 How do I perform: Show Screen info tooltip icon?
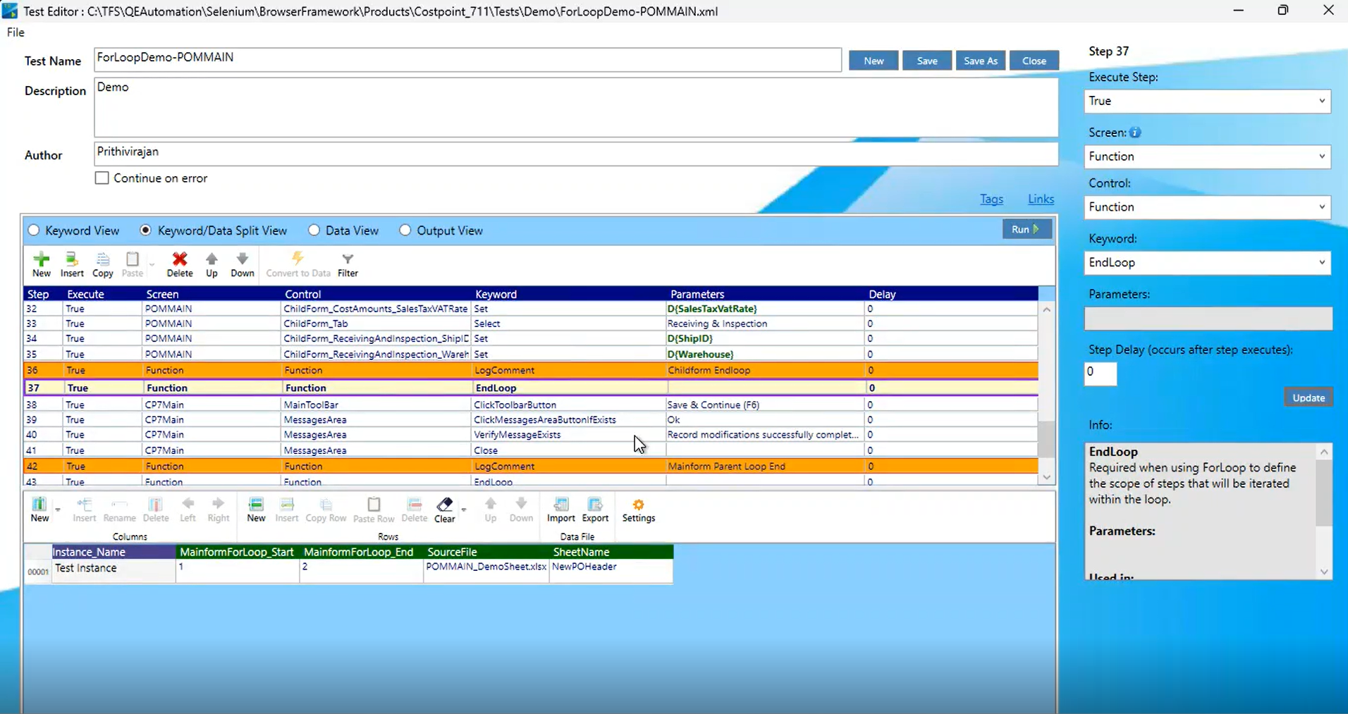point(1135,133)
